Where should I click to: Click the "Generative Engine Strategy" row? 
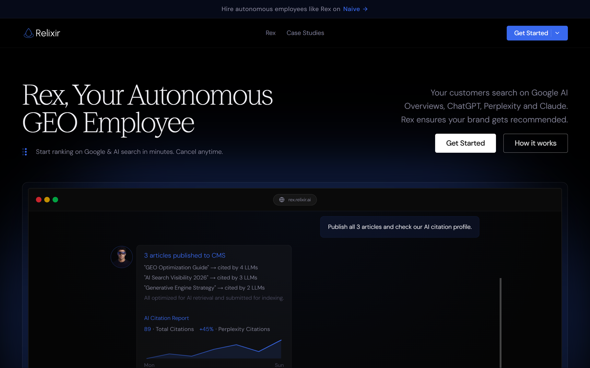pyautogui.click(x=204, y=288)
